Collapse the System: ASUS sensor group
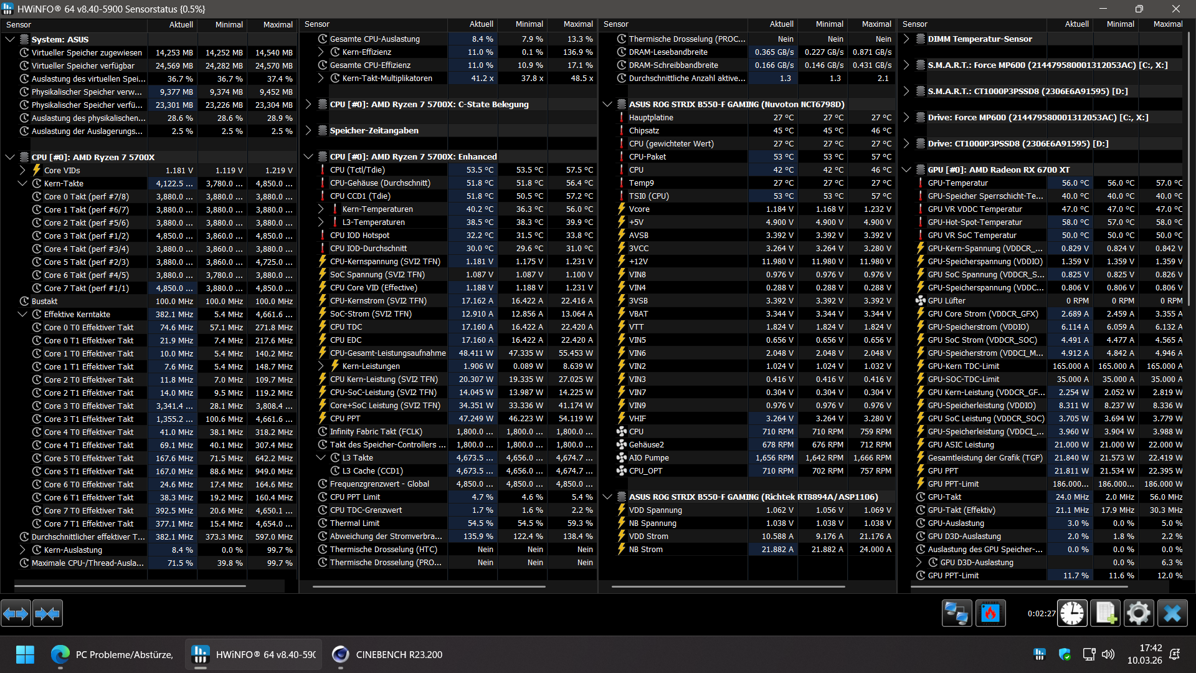 coord(10,39)
